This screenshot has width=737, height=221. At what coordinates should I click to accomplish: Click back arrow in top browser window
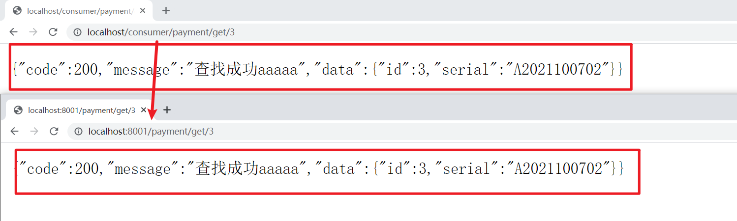13,32
